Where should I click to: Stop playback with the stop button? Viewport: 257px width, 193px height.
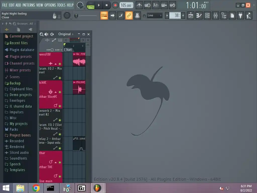106,5
